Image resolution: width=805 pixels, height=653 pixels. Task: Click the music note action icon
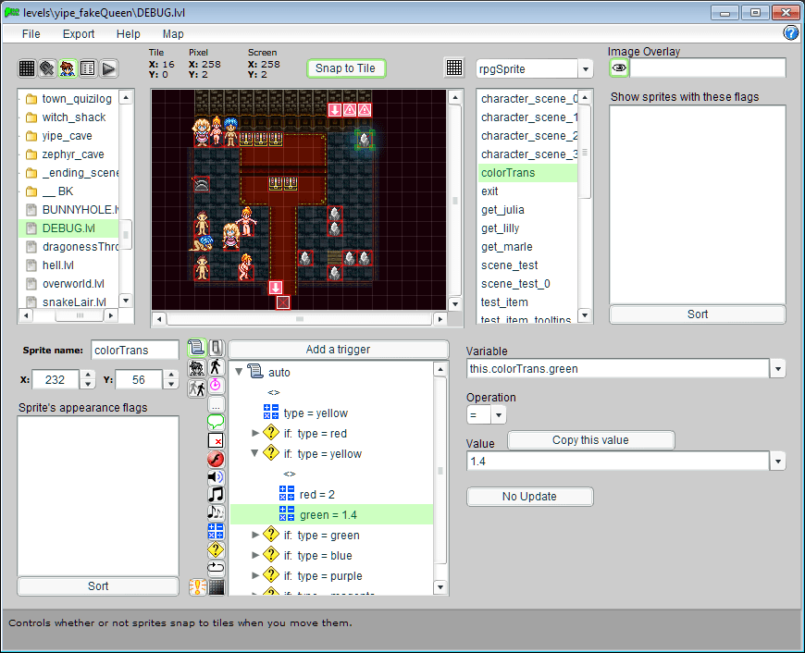(x=216, y=494)
